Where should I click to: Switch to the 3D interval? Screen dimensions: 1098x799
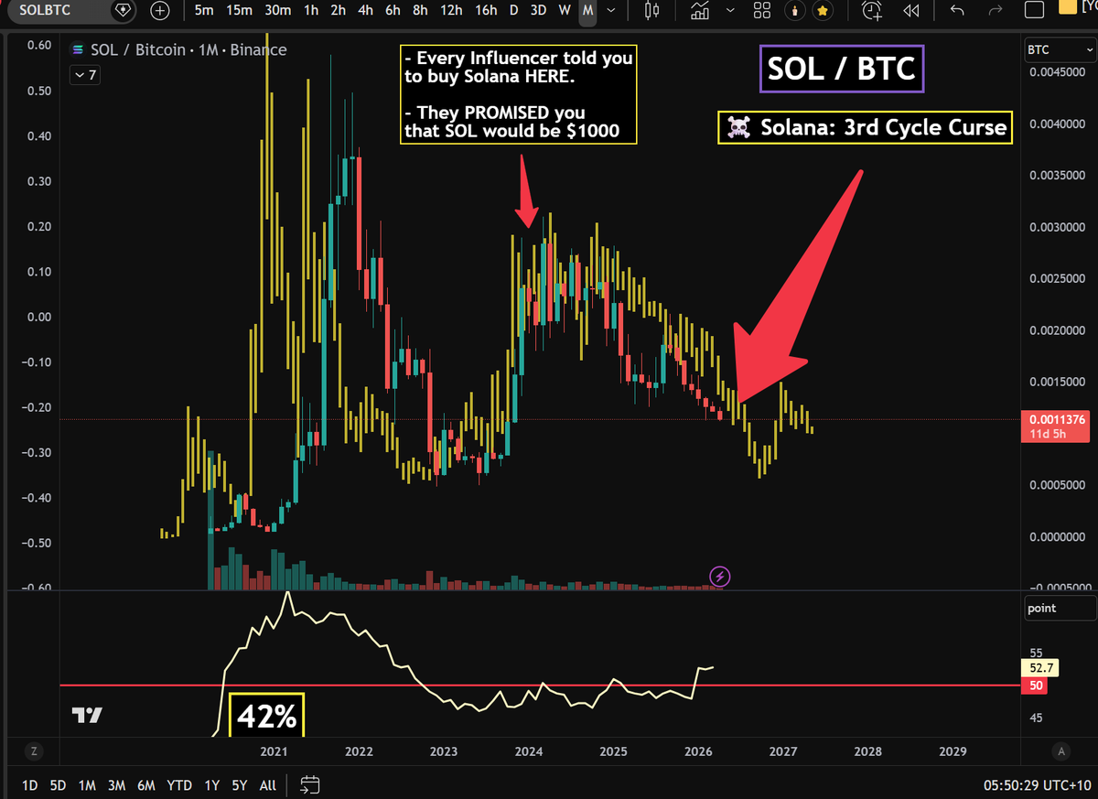tap(539, 11)
